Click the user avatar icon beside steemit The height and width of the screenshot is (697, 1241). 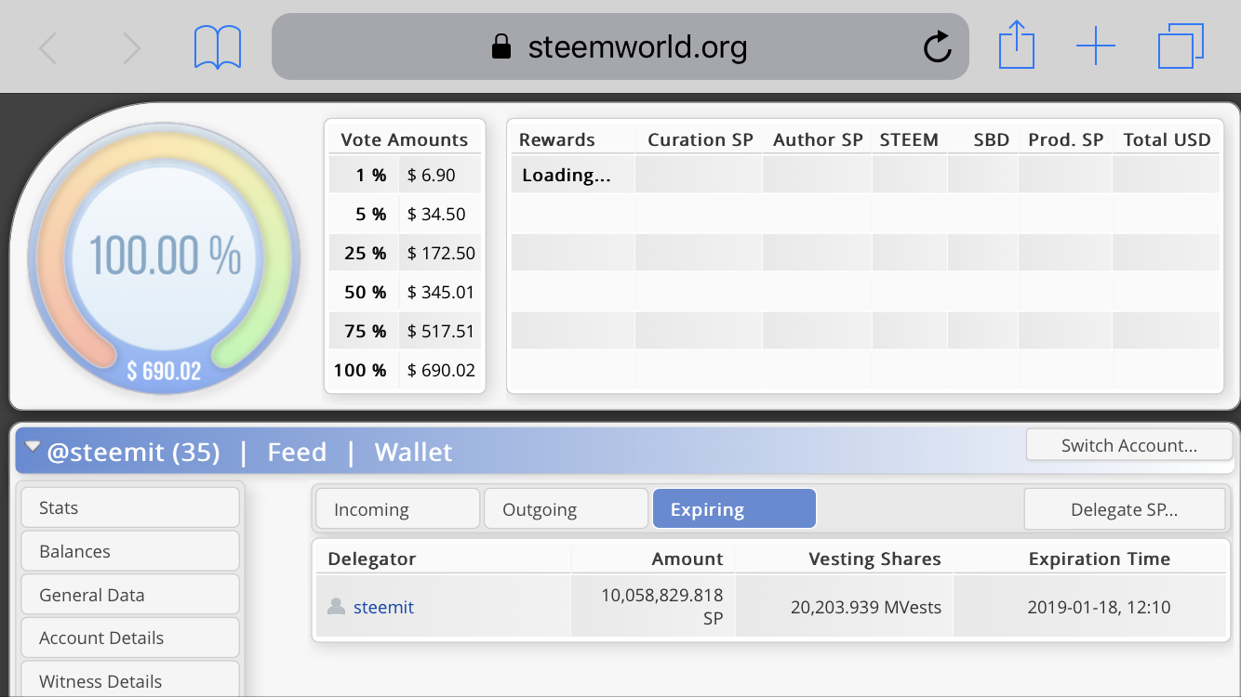coord(336,607)
